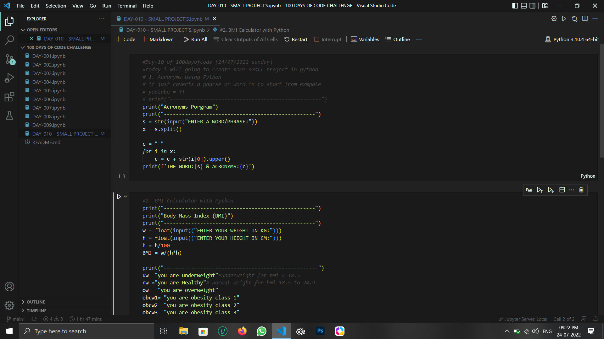This screenshot has width=604, height=339.
Task: Run All notebook cells
Action: point(195,39)
